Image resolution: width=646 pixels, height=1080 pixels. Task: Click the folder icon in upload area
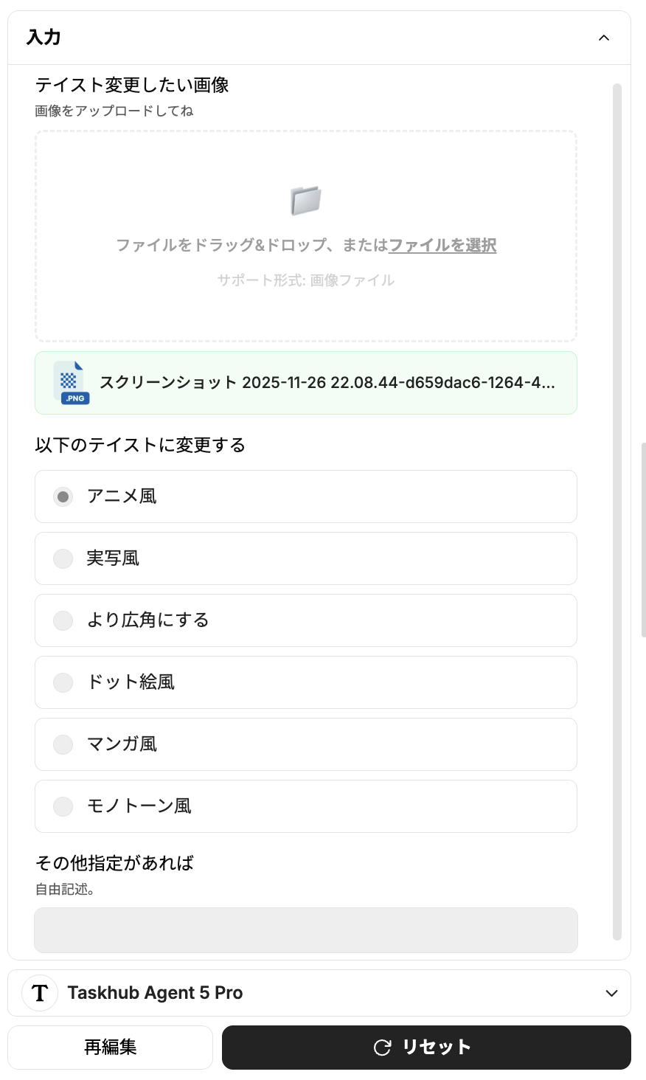click(x=305, y=200)
